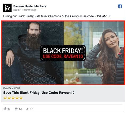Image resolution: width=126 pixels, height=114 pixels.
Task: Click the bearded man's photo
Action: [33, 53]
